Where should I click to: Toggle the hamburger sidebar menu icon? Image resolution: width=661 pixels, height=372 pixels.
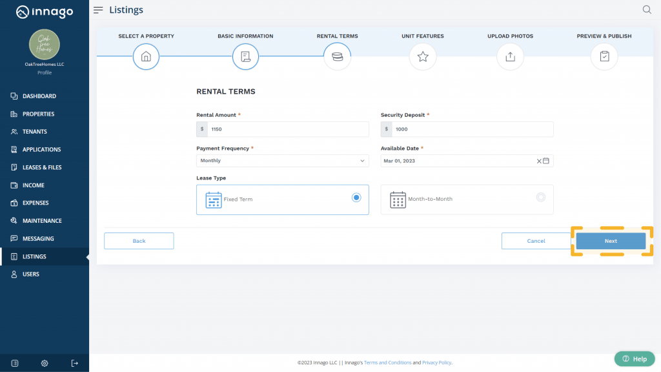[98, 10]
